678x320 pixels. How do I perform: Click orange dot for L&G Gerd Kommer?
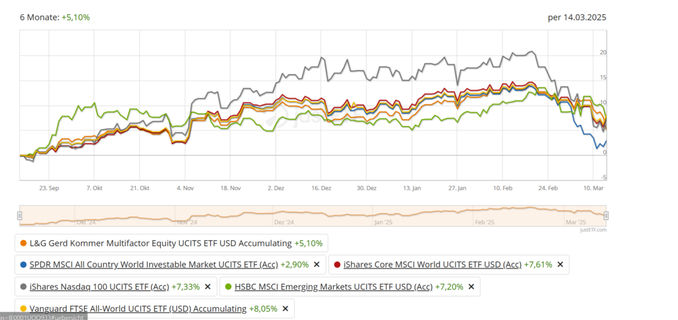(x=24, y=243)
